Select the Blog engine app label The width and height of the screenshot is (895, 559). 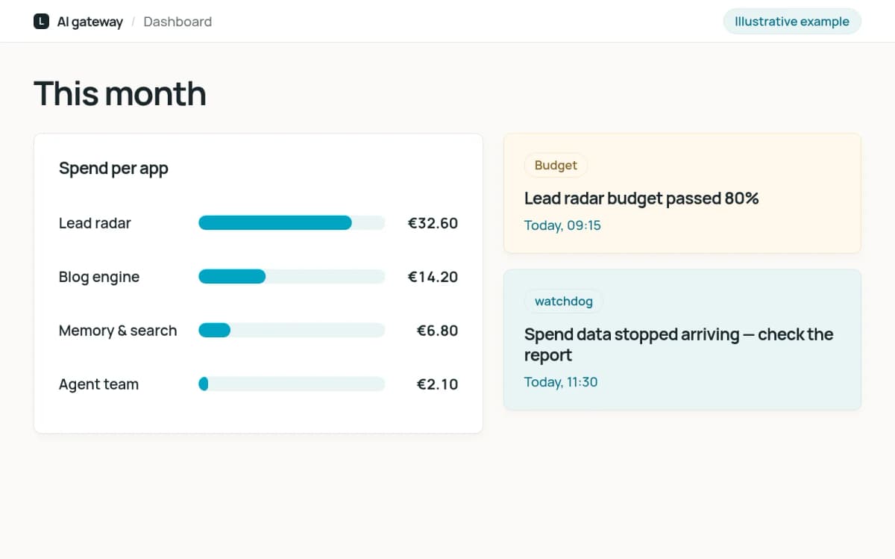(x=99, y=277)
